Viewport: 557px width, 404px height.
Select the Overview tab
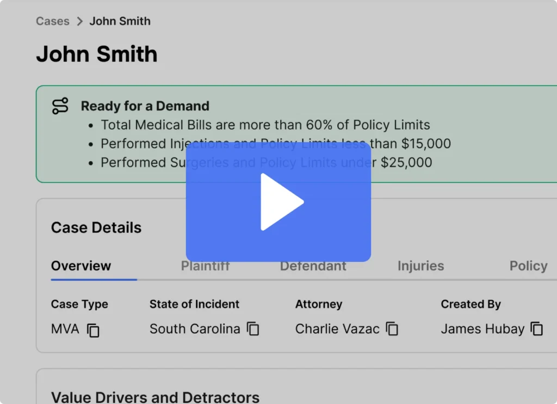[81, 266]
